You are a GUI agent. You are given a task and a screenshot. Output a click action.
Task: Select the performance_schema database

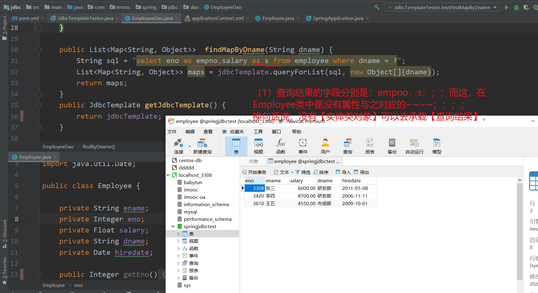click(x=207, y=219)
